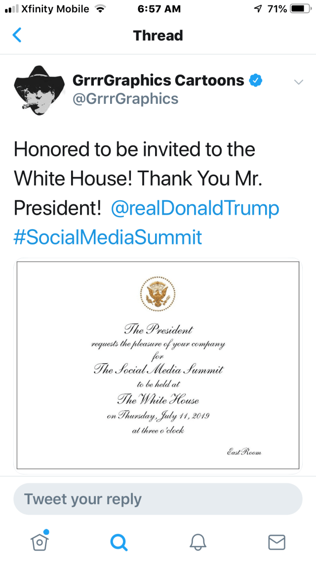316x563 pixels.
Task: Open the Search tab
Action: 118,542
